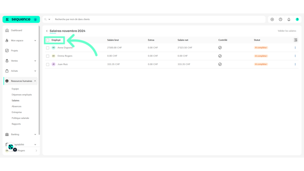Open Entreprise submenu item

[x=17, y=112]
